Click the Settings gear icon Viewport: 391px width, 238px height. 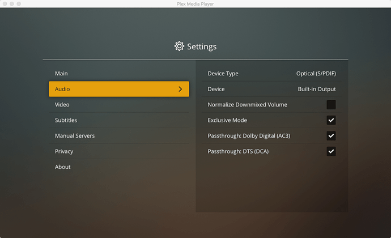click(x=179, y=46)
